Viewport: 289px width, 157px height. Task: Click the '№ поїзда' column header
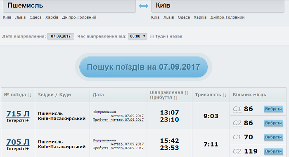(15, 95)
